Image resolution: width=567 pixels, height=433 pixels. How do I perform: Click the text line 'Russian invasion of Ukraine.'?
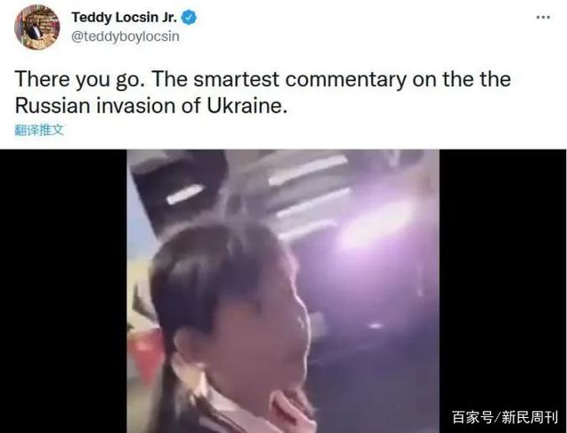(x=151, y=106)
